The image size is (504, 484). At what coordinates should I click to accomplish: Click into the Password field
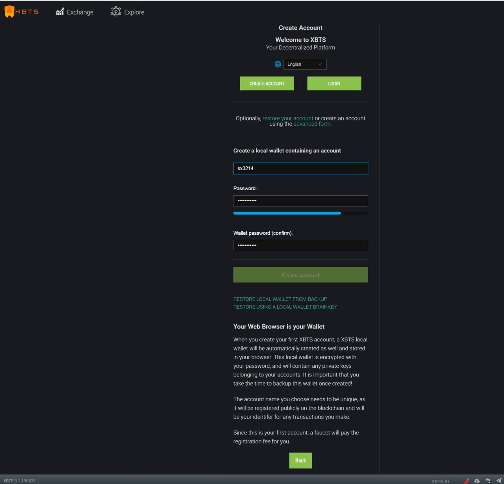300,201
